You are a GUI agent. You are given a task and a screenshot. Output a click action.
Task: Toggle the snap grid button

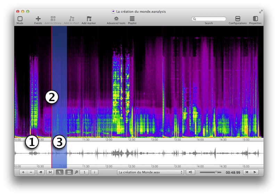coord(69,172)
